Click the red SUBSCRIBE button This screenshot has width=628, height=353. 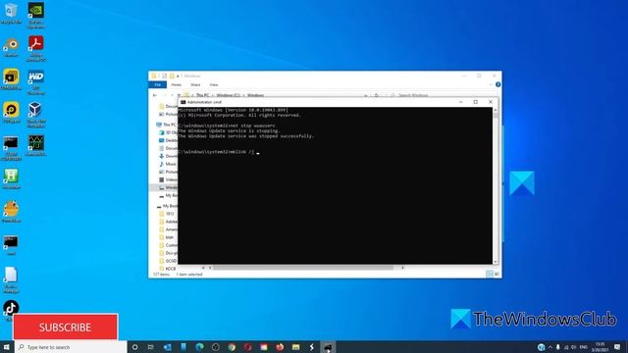66,327
